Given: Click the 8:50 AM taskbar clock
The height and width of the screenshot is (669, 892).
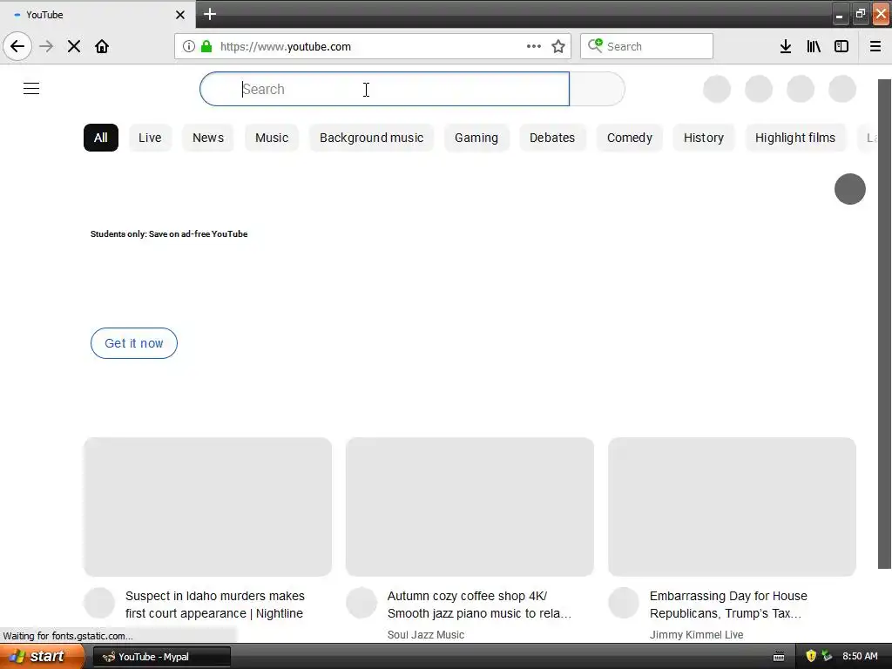Looking at the screenshot, I should [x=860, y=657].
